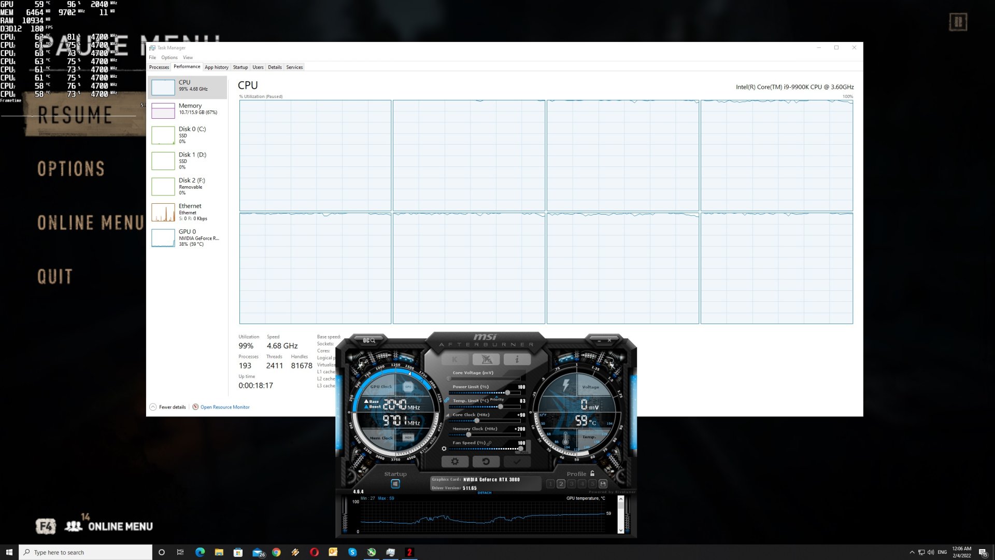Toggle fan speed Auto mode

(524, 452)
